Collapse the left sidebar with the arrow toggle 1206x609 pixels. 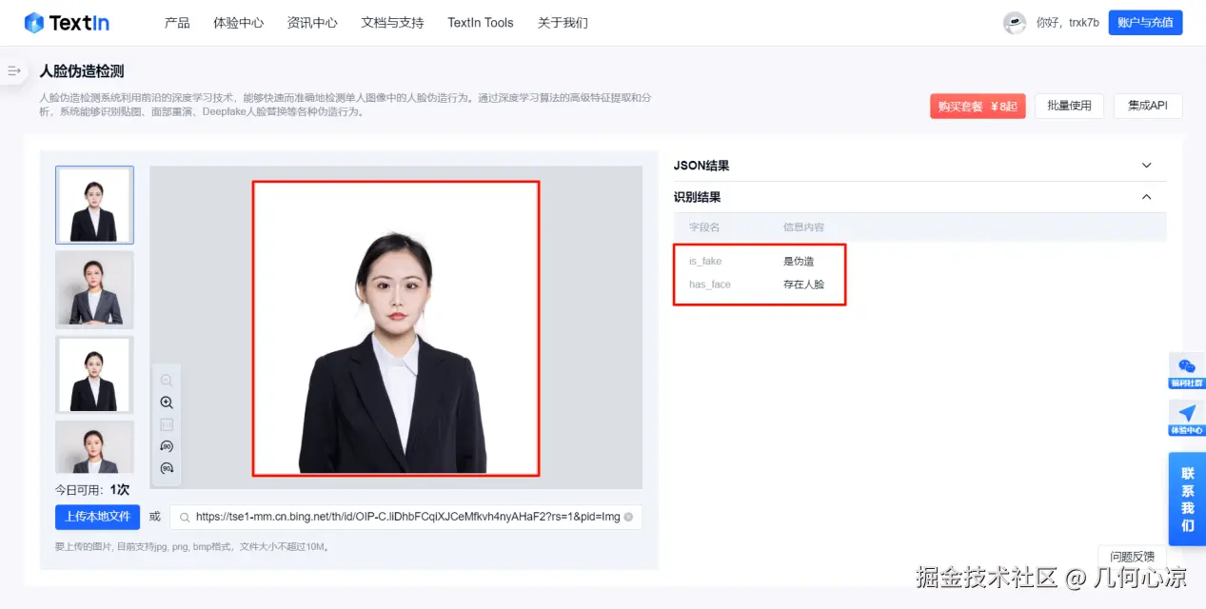click(x=13, y=69)
